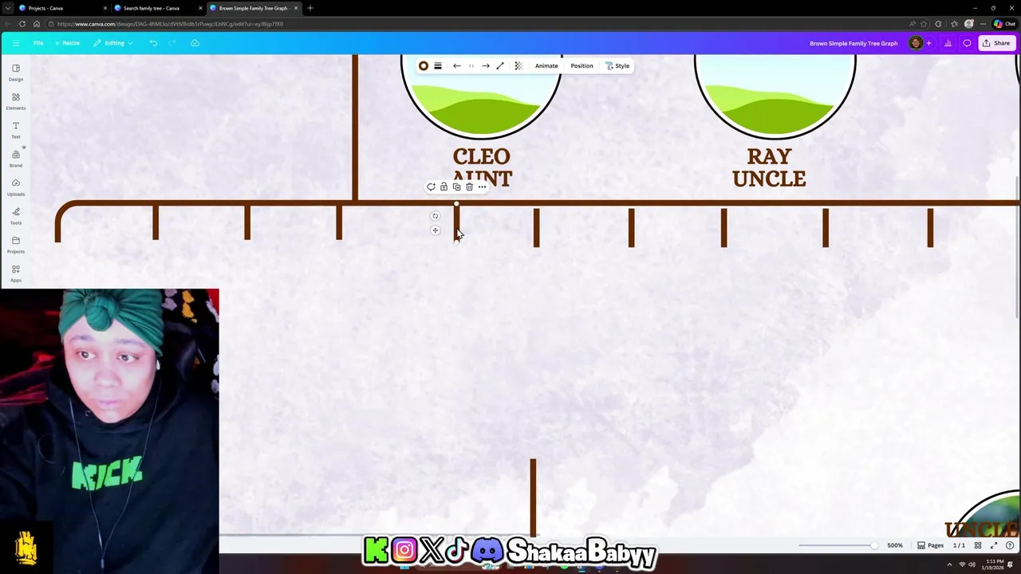
Task: Lock the selected line element
Action: 443,187
